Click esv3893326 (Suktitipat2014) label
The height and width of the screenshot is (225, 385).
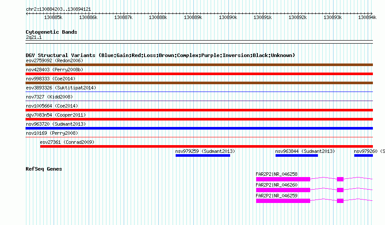tap(61, 88)
